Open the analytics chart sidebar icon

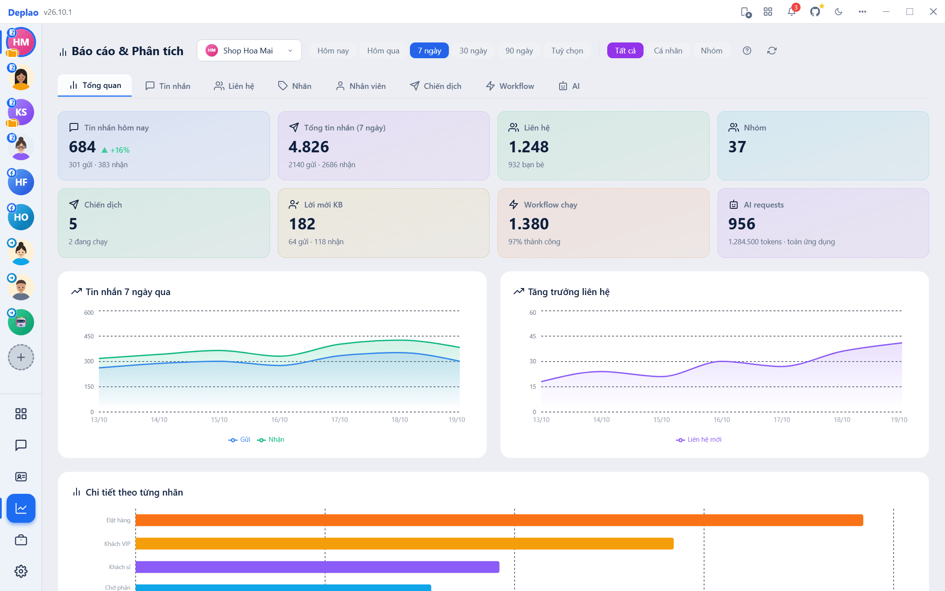[21, 508]
